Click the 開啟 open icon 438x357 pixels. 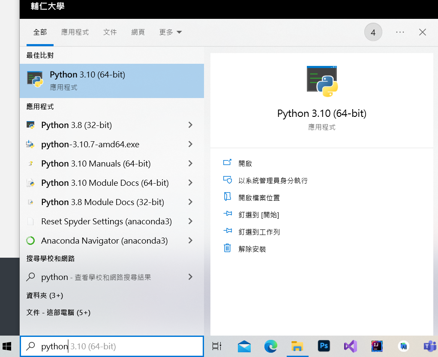pos(228,162)
